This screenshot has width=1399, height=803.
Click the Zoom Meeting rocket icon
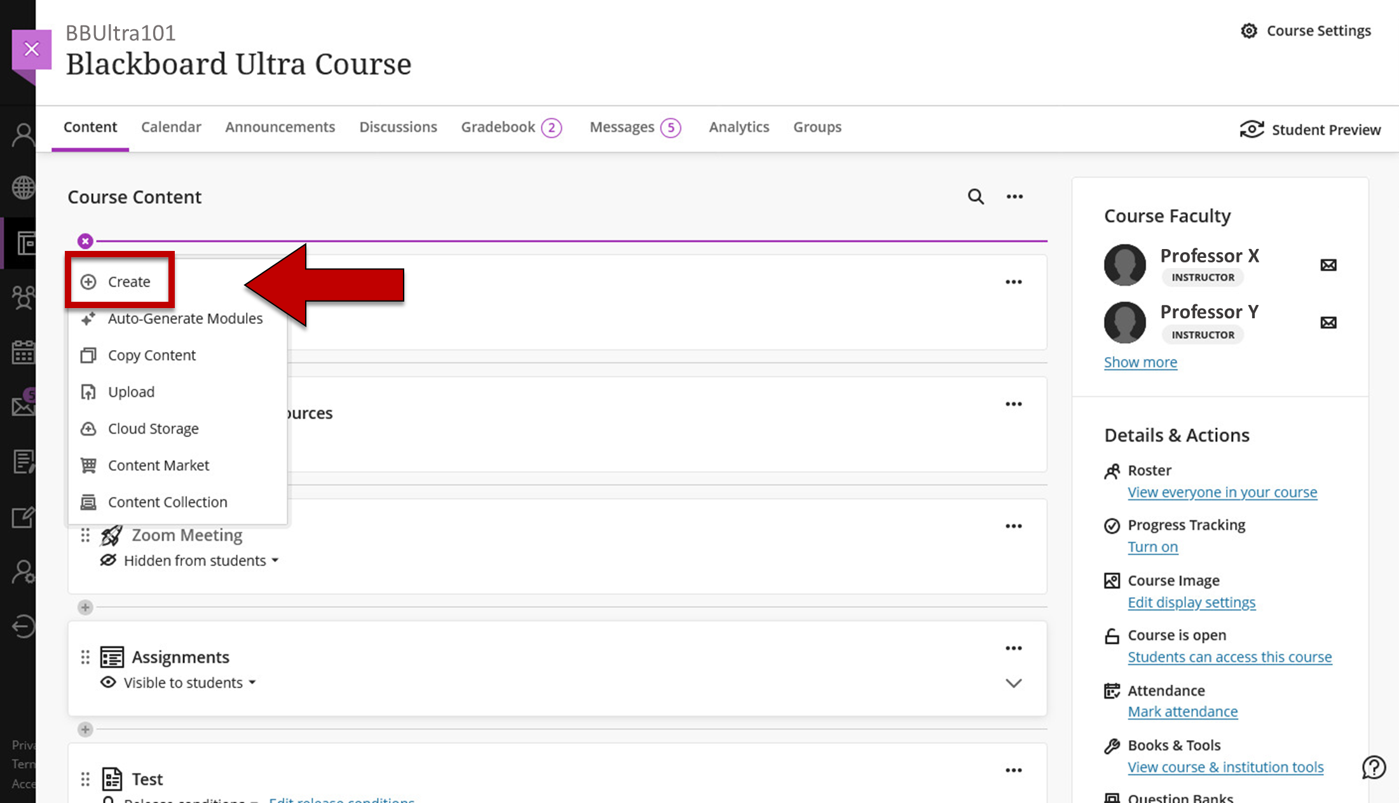click(111, 536)
